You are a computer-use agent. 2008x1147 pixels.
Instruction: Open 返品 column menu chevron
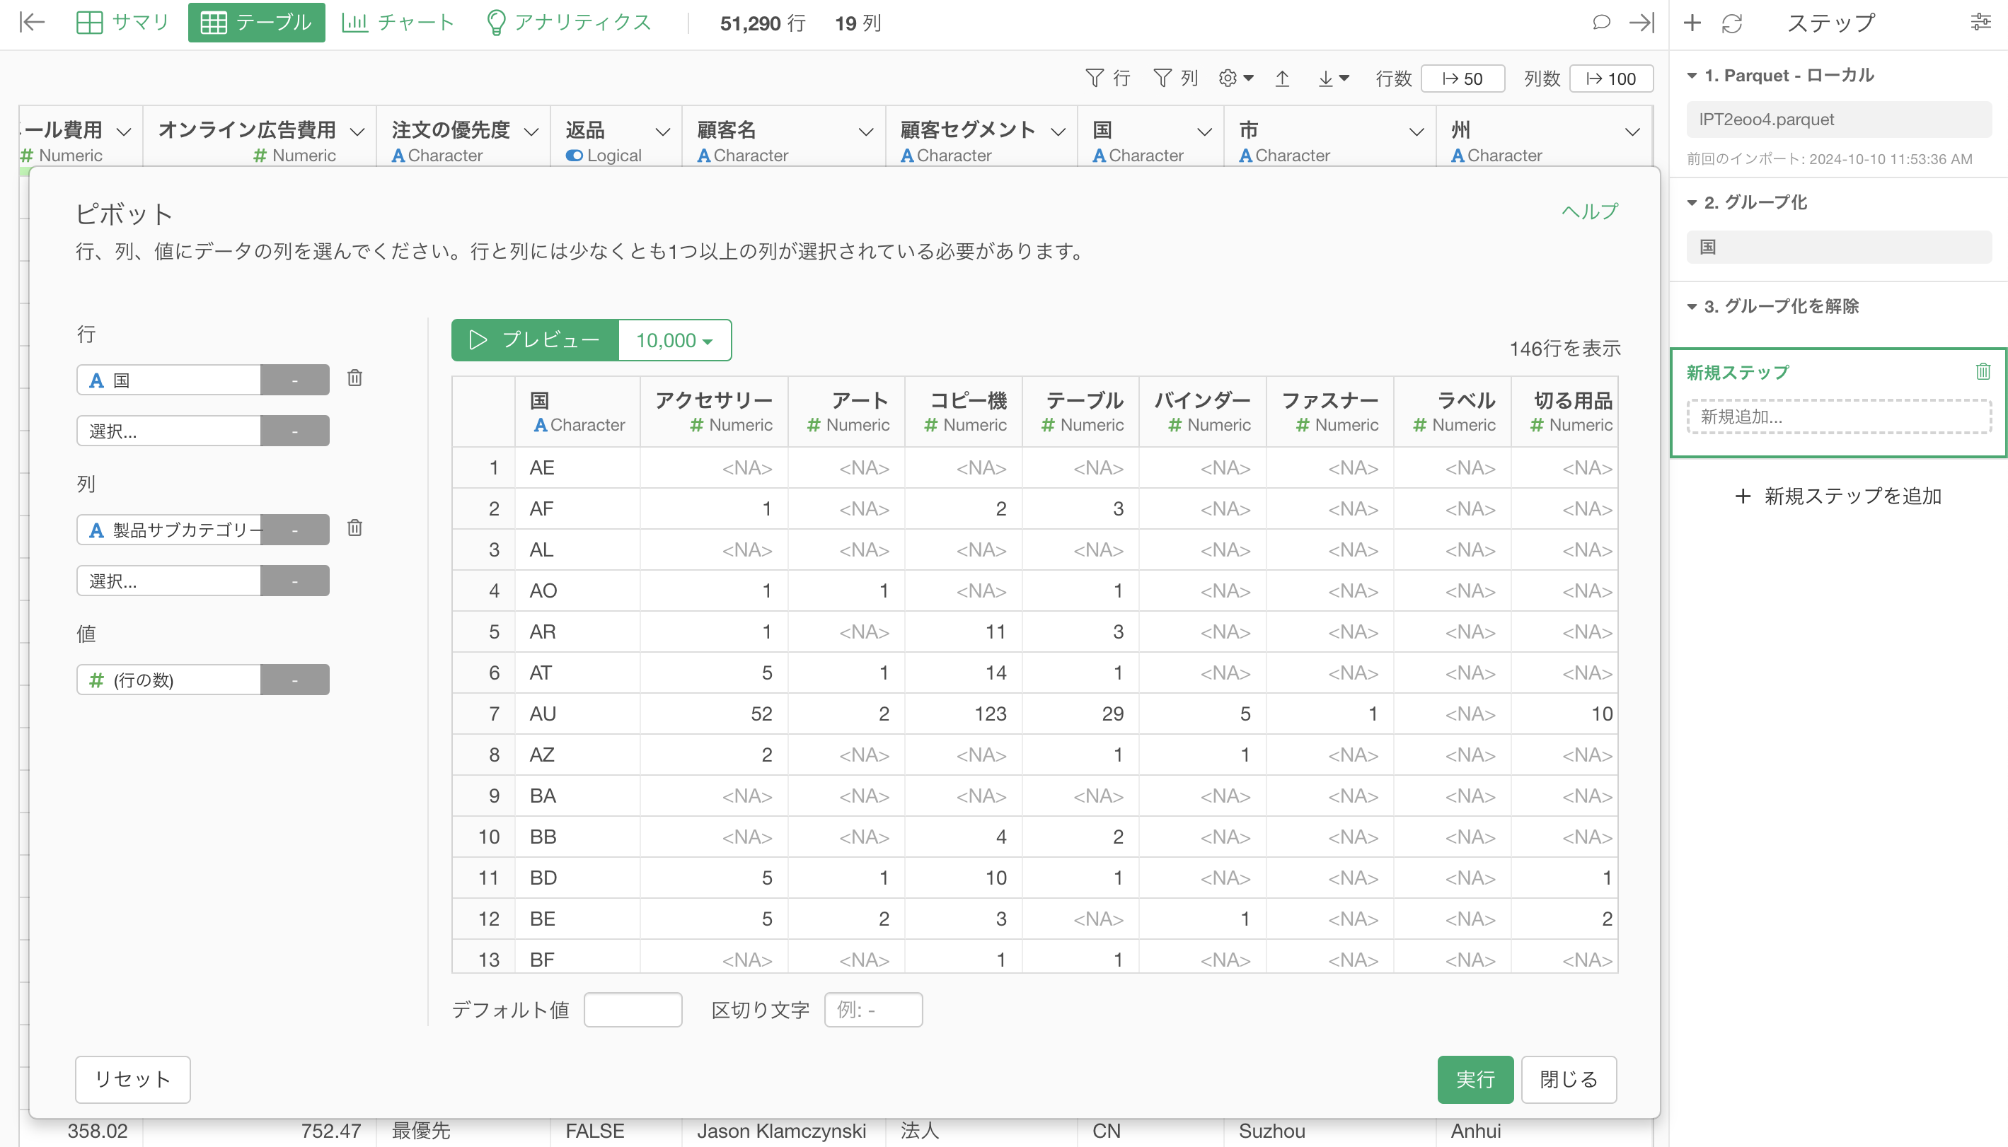click(664, 132)
